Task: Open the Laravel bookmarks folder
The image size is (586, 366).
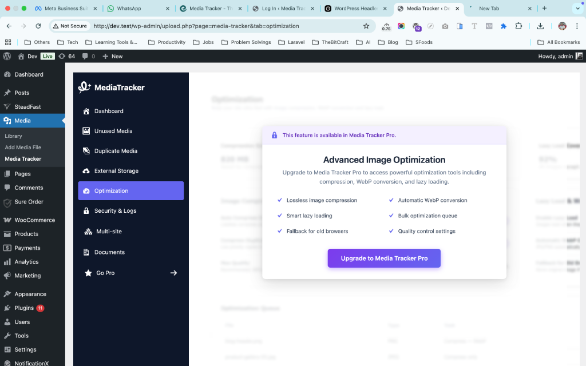Action: pyautogui.click(x=291, y=42)
